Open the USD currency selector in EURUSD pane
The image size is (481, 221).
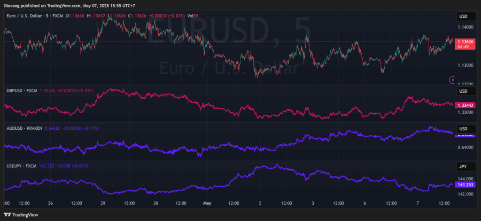[x=463, y=16]
